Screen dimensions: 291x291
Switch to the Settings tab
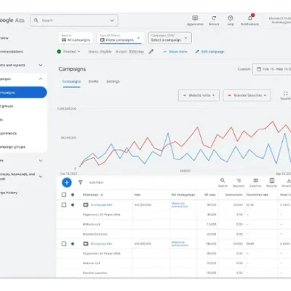coord(113,81)
